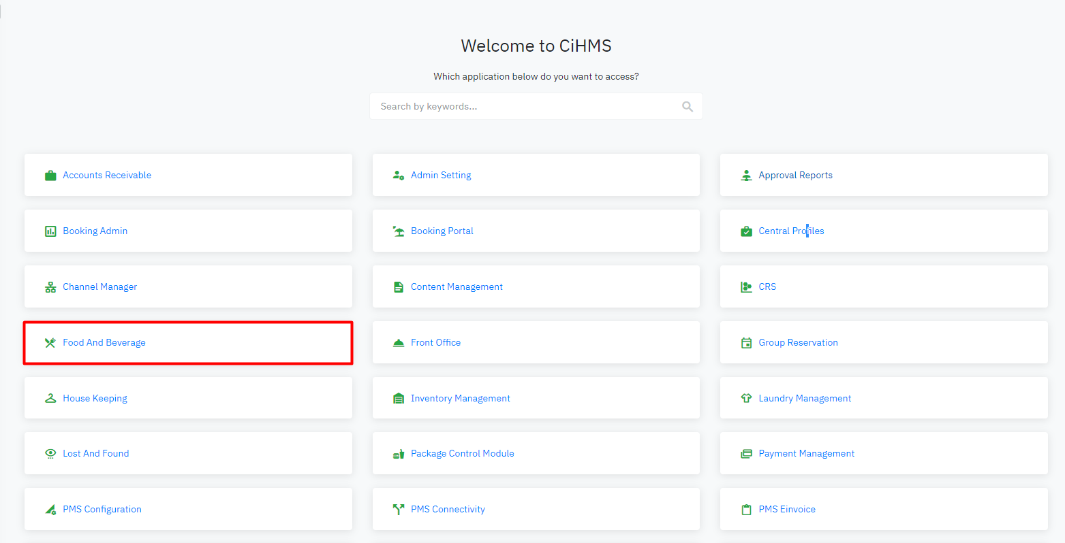The height and width of the screenshot is (543, 1065).
Task: Click the magnifier search icon
Action: pos(688,107)
